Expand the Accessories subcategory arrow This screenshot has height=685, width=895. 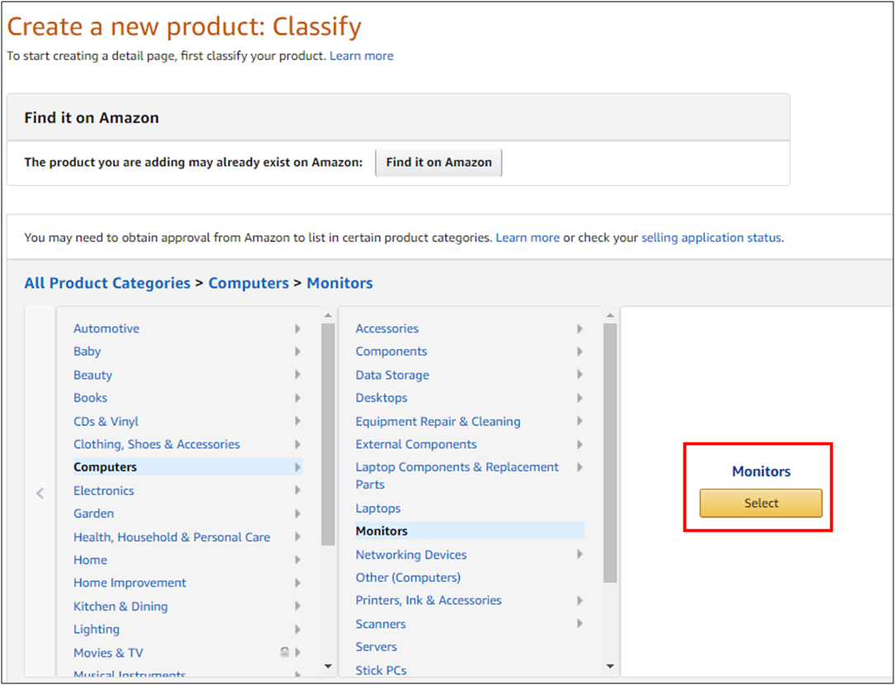coord(580,328)
